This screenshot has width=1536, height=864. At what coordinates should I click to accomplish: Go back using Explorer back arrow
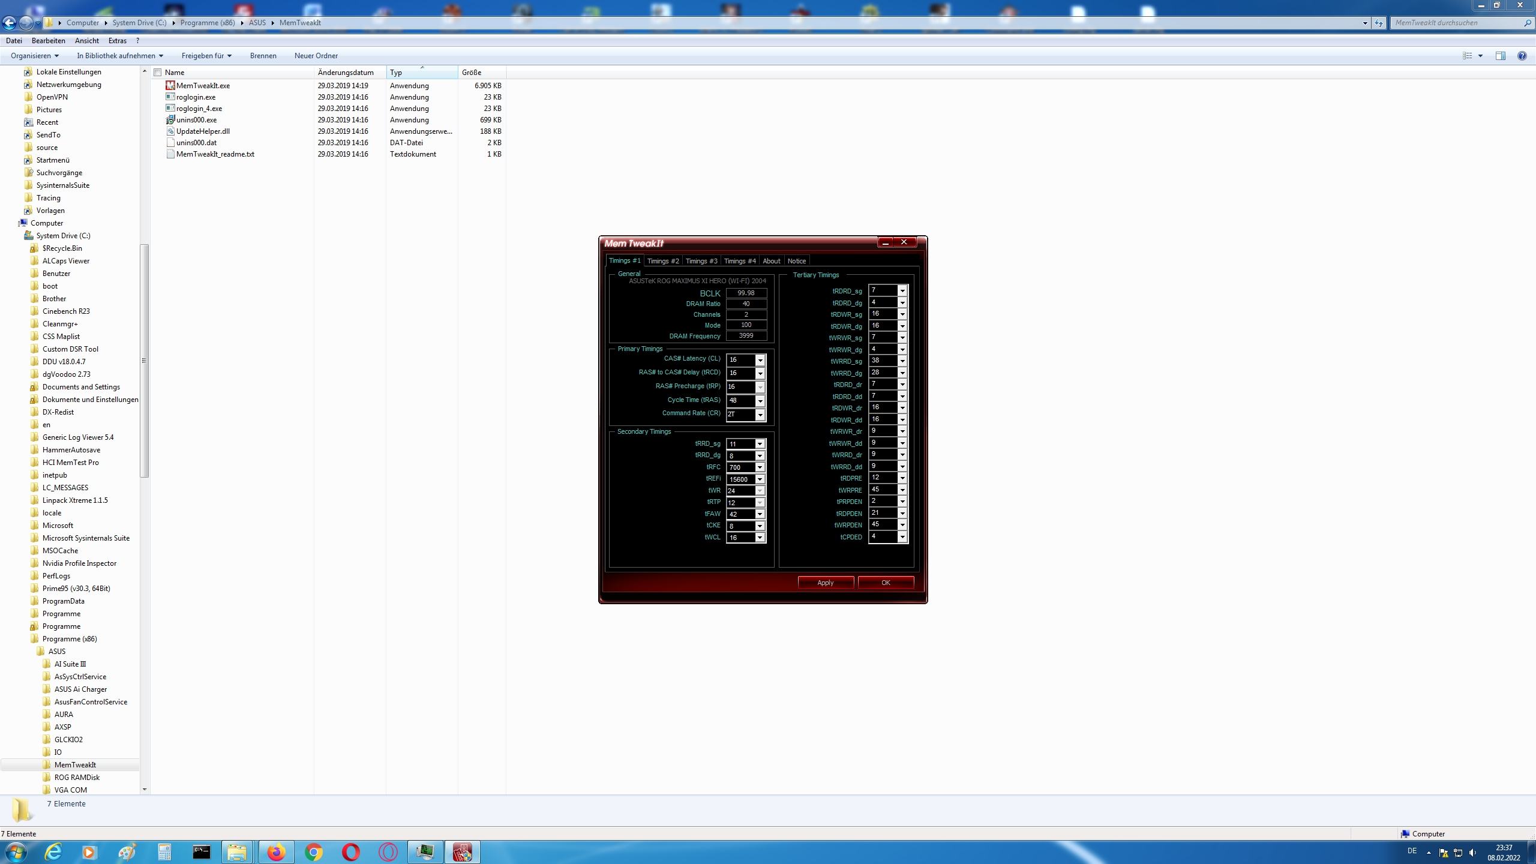[x=10, y=23]
